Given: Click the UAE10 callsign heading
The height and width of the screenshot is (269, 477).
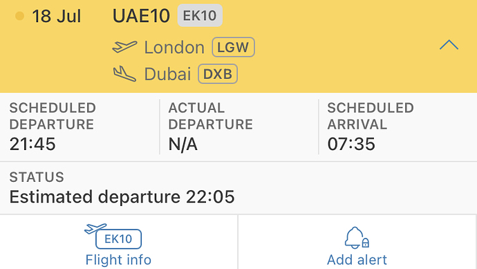Looking at the screenshot, I should [x=141, y=16].
